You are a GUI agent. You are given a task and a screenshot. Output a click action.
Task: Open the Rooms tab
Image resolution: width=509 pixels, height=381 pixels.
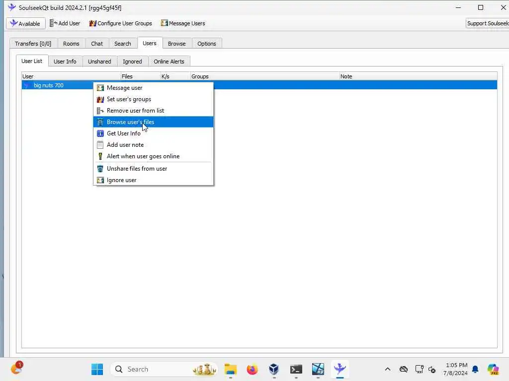71,44
